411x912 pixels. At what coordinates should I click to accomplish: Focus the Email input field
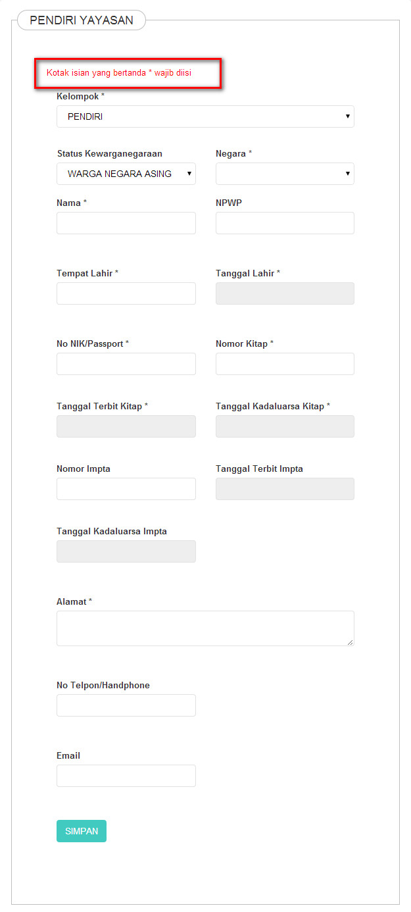pyautogui.click(x=126, y=776)
